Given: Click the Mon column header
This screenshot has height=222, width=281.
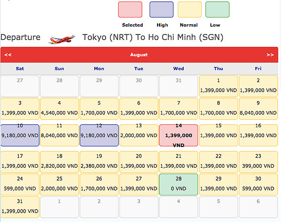Looking at the screenshot, I should coord(99,69).
